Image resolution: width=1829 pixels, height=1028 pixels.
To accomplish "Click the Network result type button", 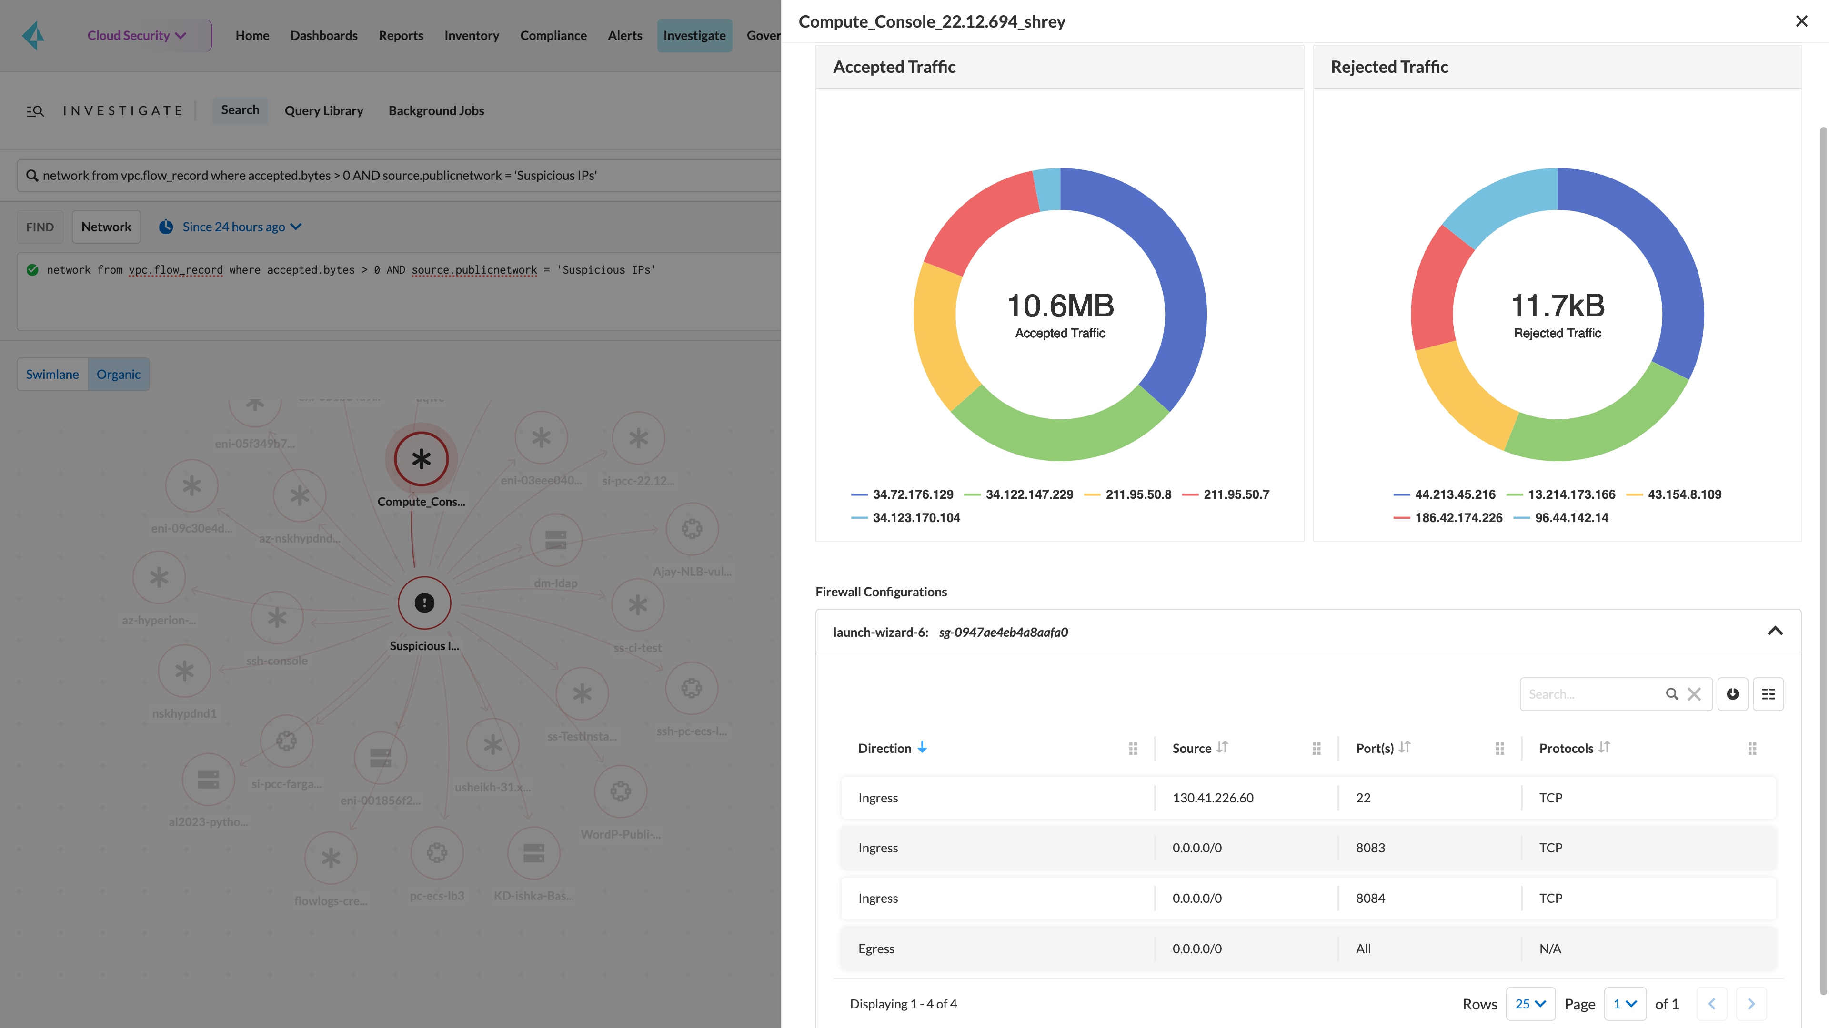I will click(x=106, y=227).
